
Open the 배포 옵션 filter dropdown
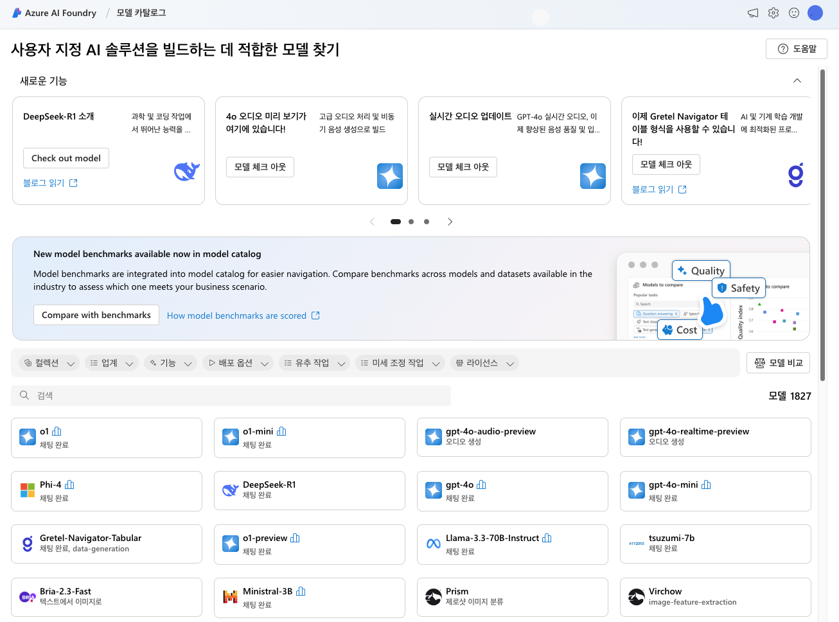pyautogui.click(x=238, y=363)
